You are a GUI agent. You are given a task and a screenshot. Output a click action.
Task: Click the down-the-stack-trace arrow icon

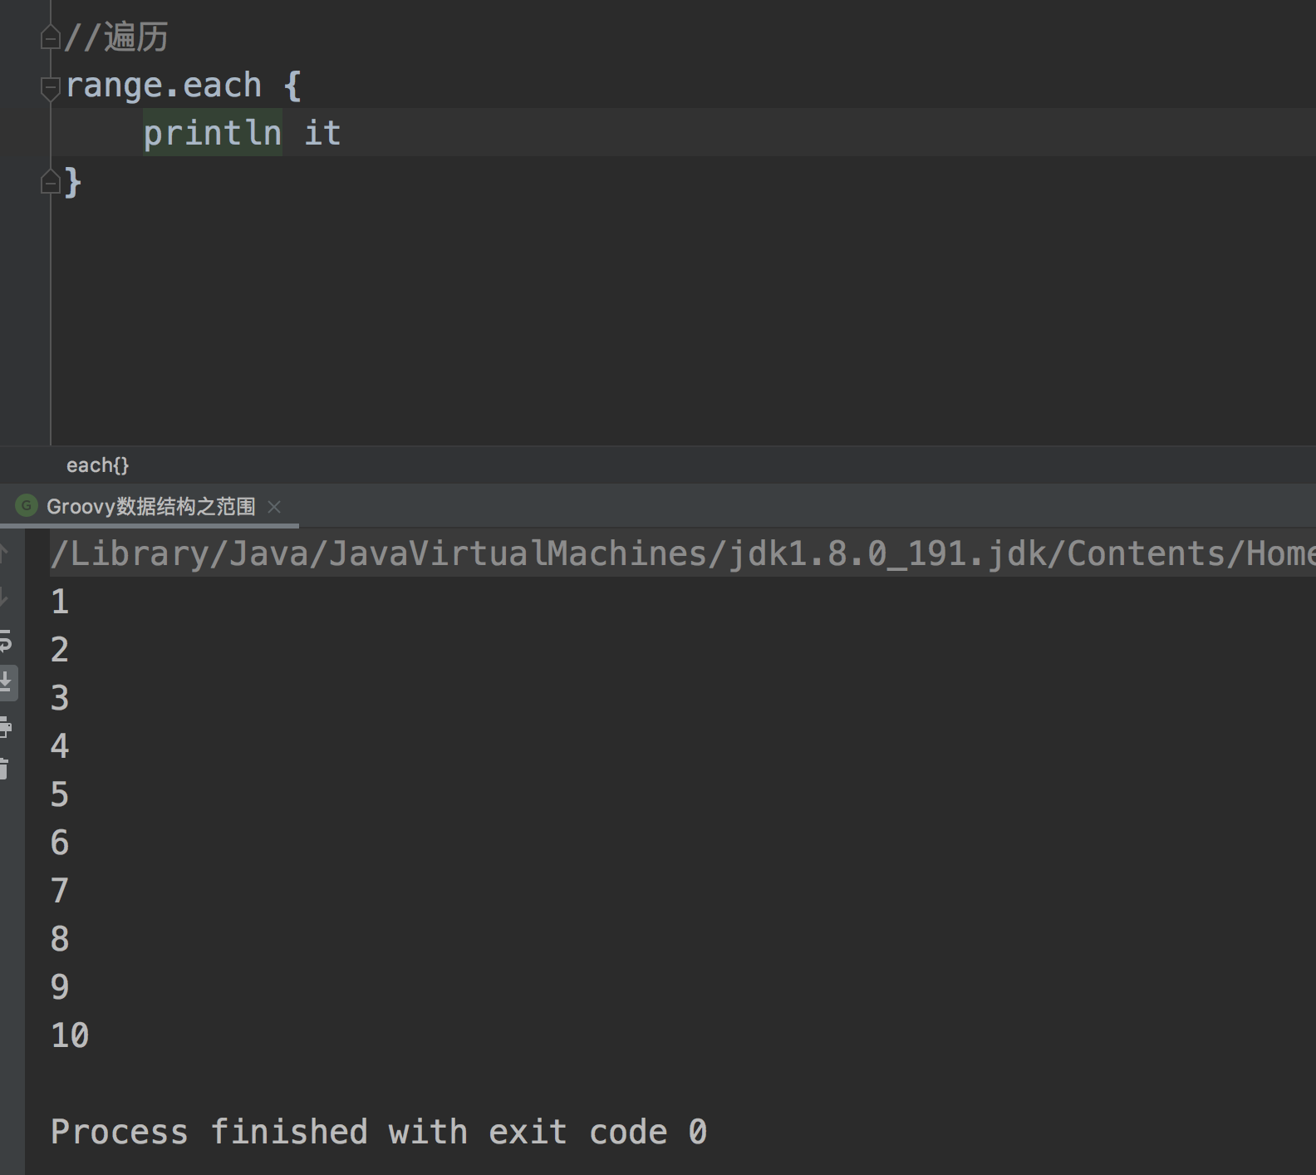4,596
